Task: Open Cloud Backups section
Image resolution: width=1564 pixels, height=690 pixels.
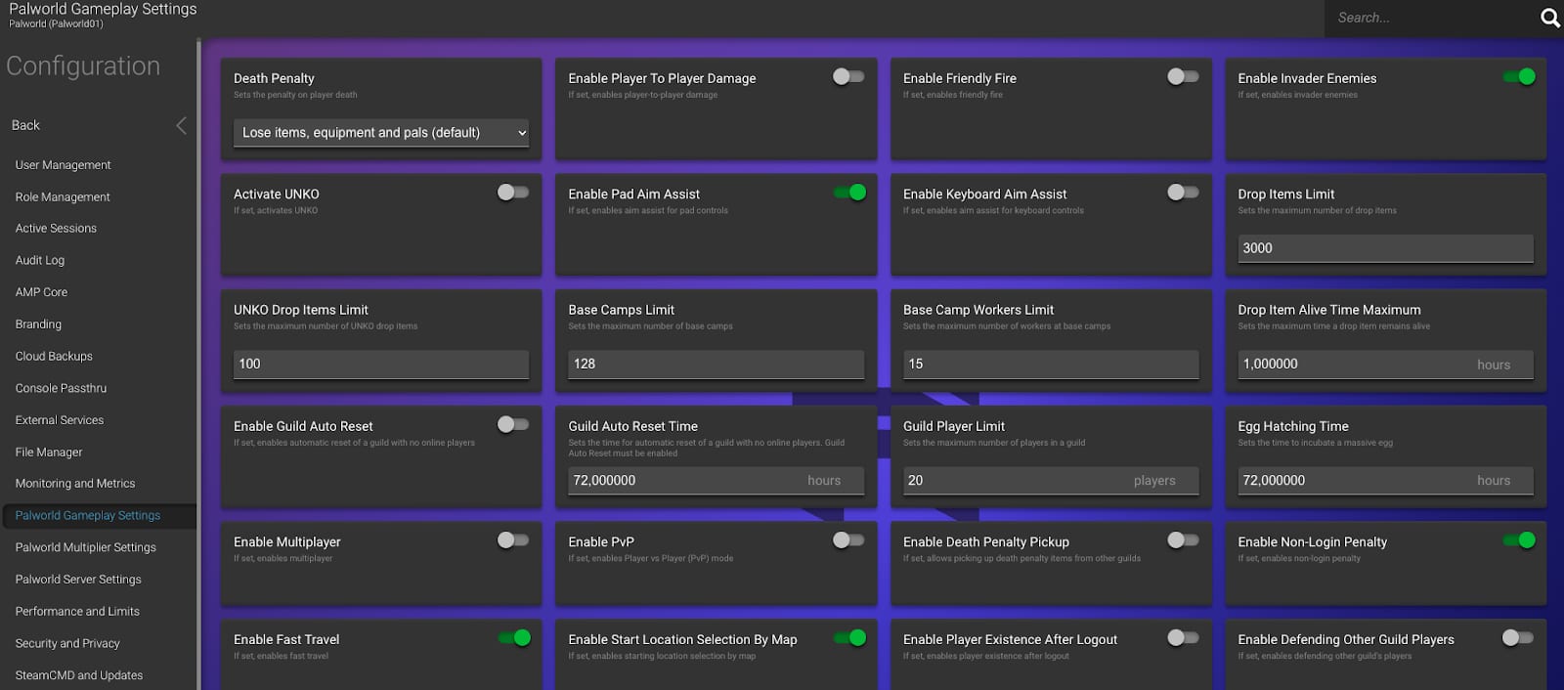Action: (x=54, y=356)
